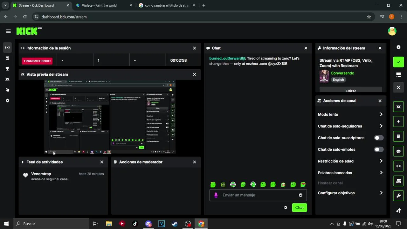Expand Restricción de edad options
The width and height of the screenshot is (407, 229).
(x=381, y=161)
